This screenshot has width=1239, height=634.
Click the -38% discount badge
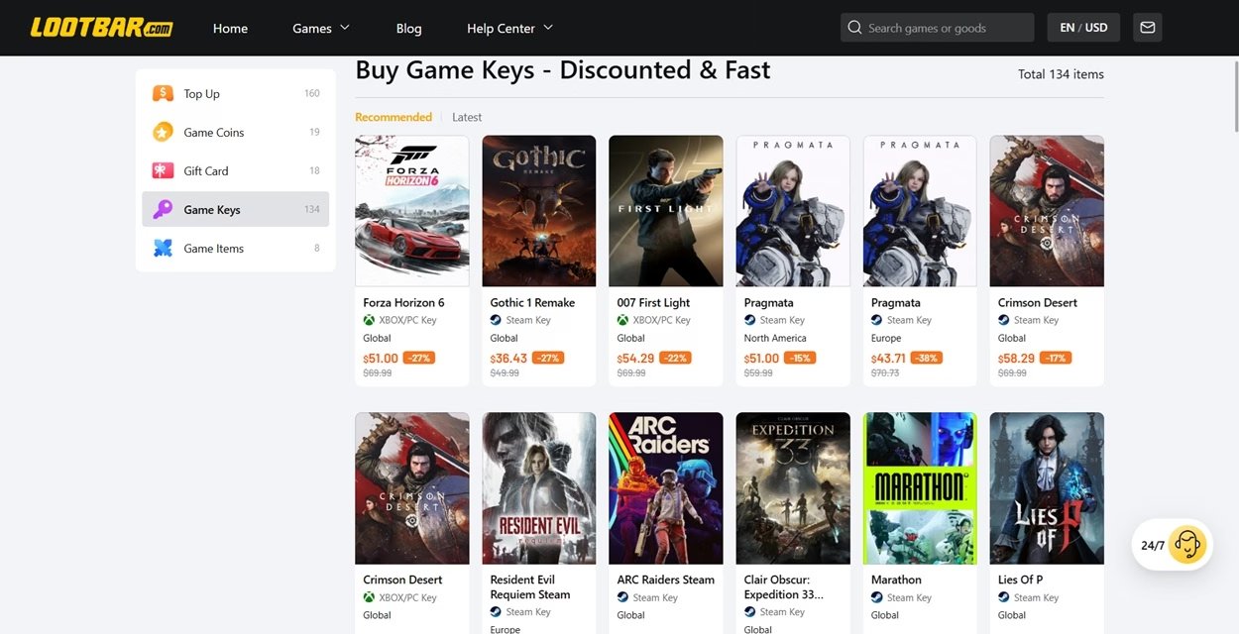[x=927, y=358]
